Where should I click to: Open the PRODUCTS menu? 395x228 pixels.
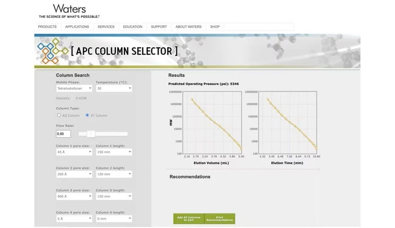coord(47,27)
